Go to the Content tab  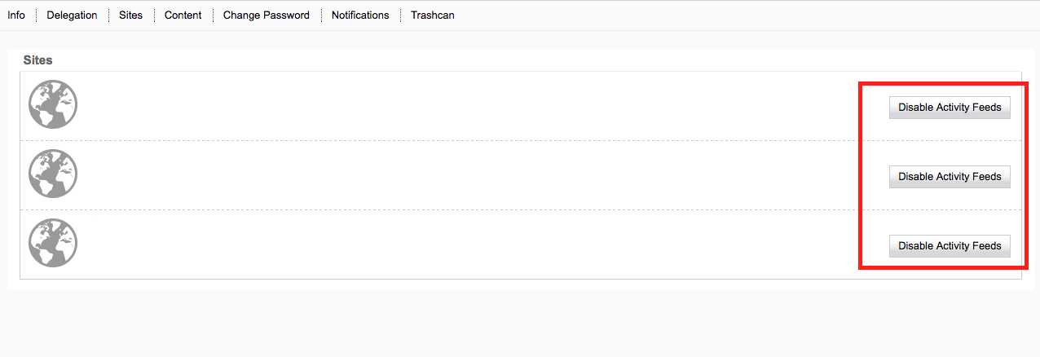click(183, 15)
